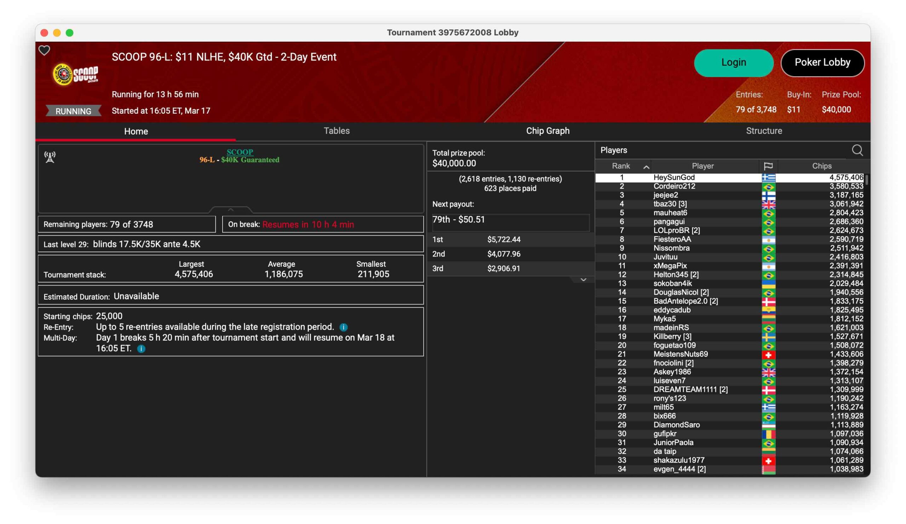View the Structure tab
This screenshot has height=524, width=906.
(x=764, y=131)
